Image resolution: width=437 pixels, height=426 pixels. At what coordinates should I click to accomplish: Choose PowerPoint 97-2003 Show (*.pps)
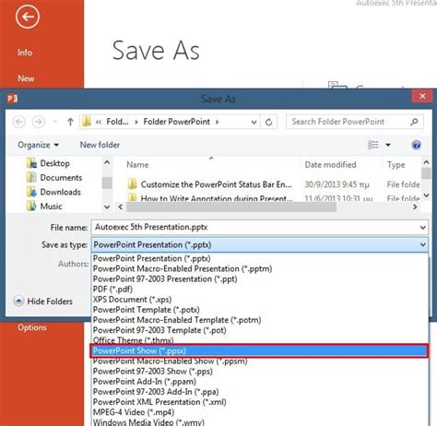point(260,372)
